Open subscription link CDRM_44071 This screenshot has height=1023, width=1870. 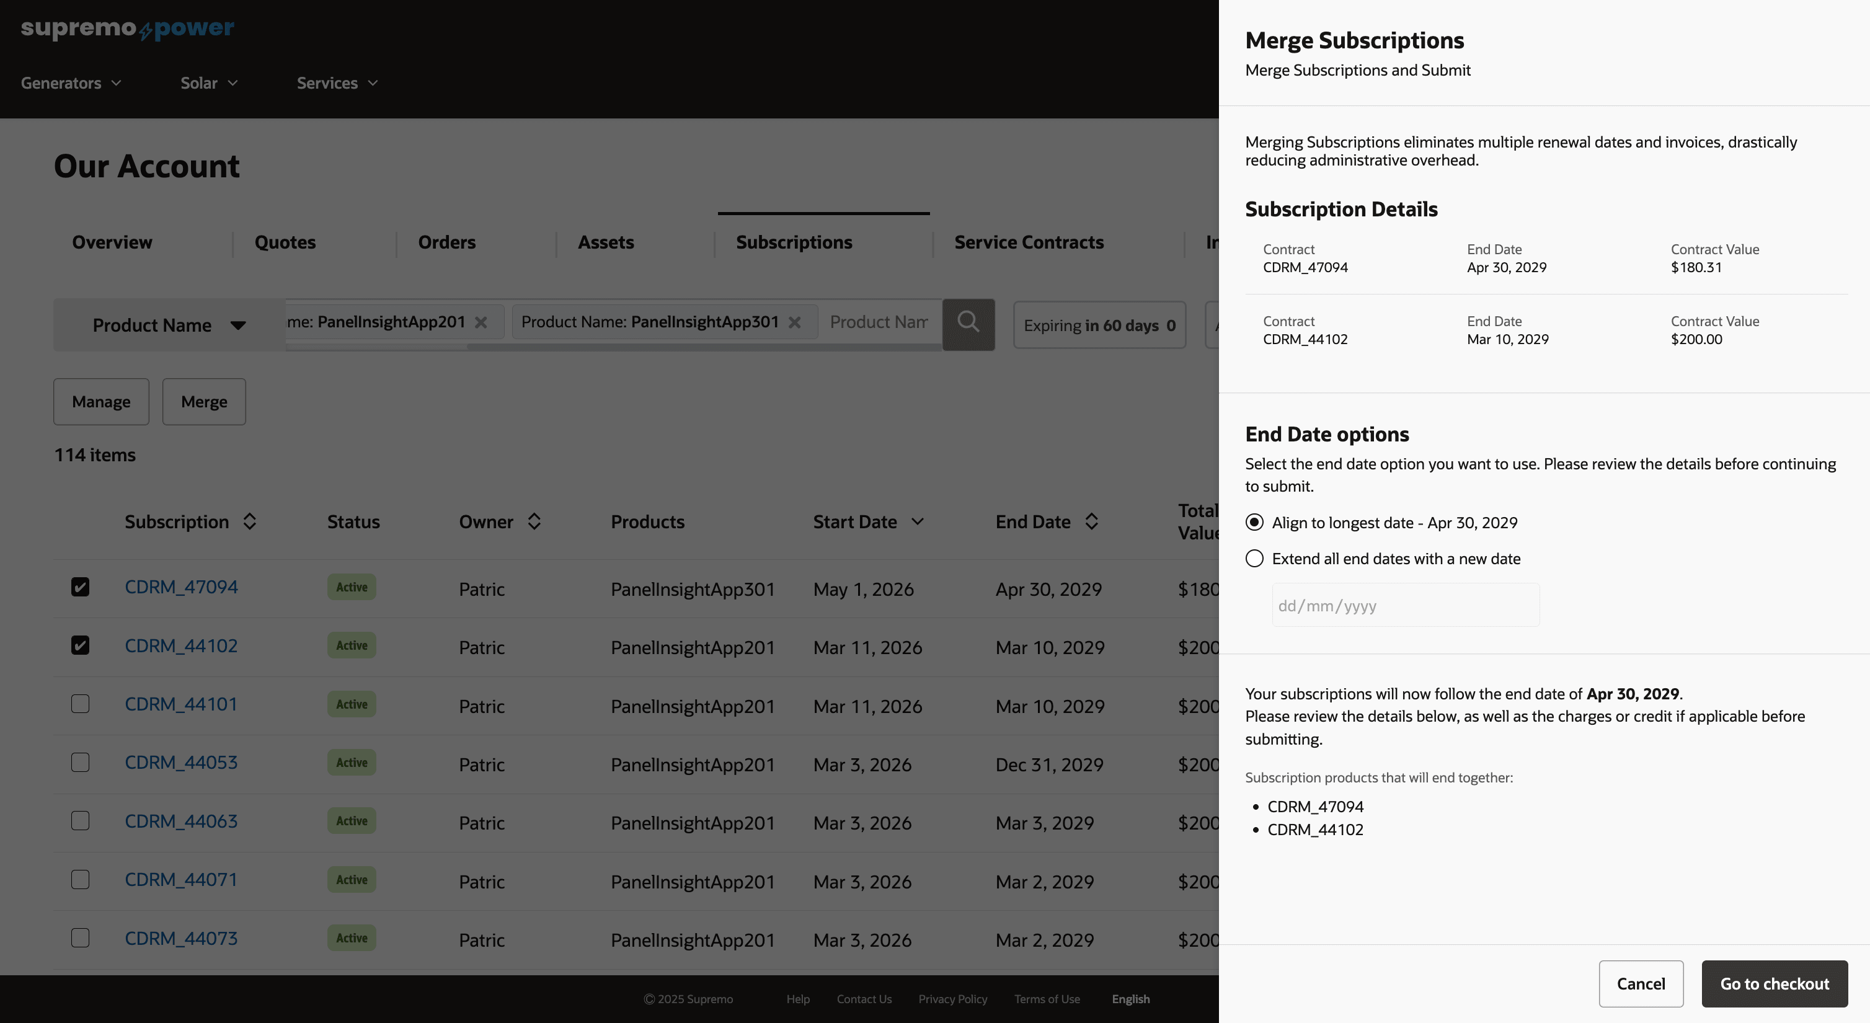point(181,879)
